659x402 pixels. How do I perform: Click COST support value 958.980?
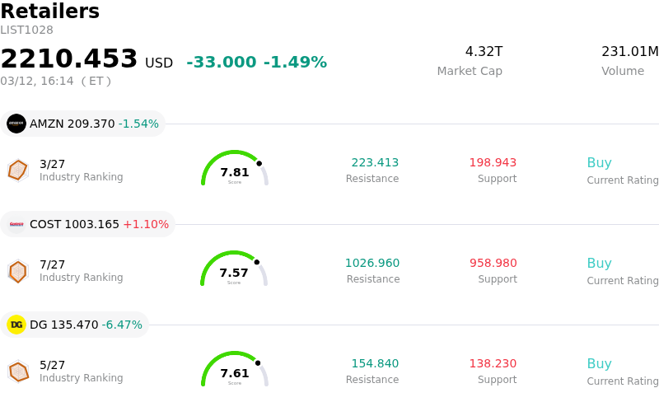[493, 264]
